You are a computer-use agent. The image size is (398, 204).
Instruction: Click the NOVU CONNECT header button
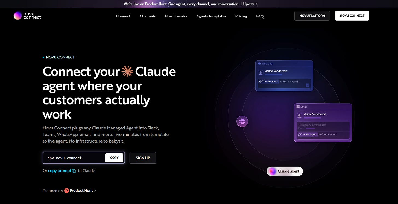point(352,16)
